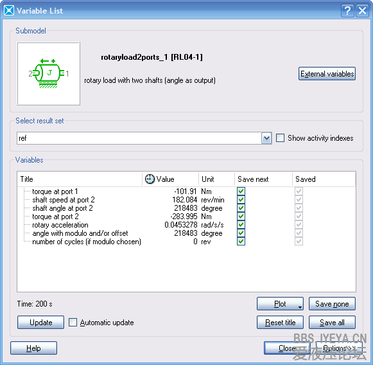
Task: Enable Automatic update checkbox
Action: pos(73,323)
